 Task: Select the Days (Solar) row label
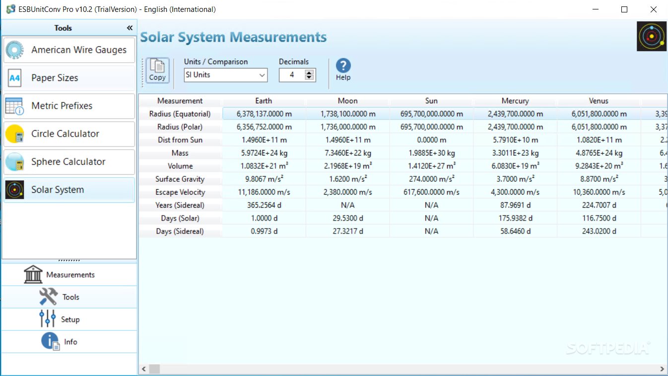[180, 218]
